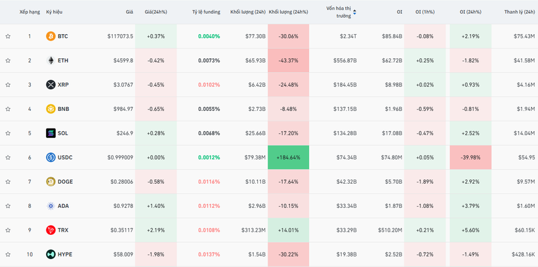Screen dimensions: 538x267
Task: Click the Cardano ADA coin icon
Action: pos(51,206)
